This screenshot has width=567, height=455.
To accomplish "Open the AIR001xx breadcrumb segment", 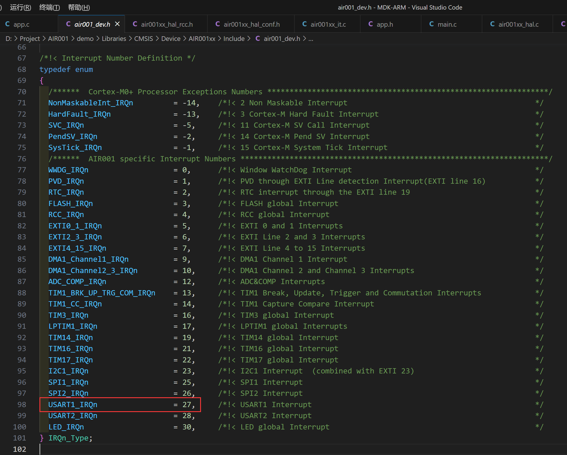I will (202, 39).
